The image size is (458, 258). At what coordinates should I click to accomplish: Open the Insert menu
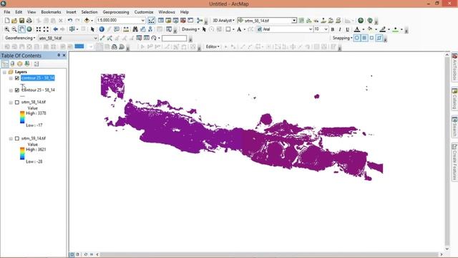(71, 12)
